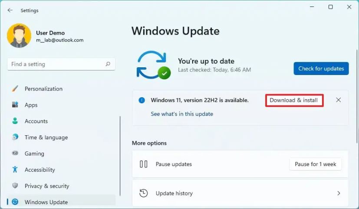Viewport: 359px width, 209px height.
Task: Click the You're up to date heading
Action: click(206, 61)
